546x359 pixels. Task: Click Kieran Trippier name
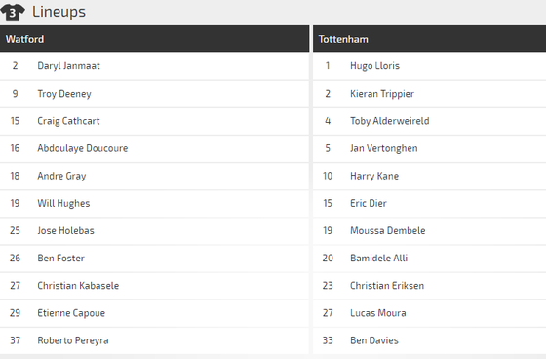coord(382,94)
